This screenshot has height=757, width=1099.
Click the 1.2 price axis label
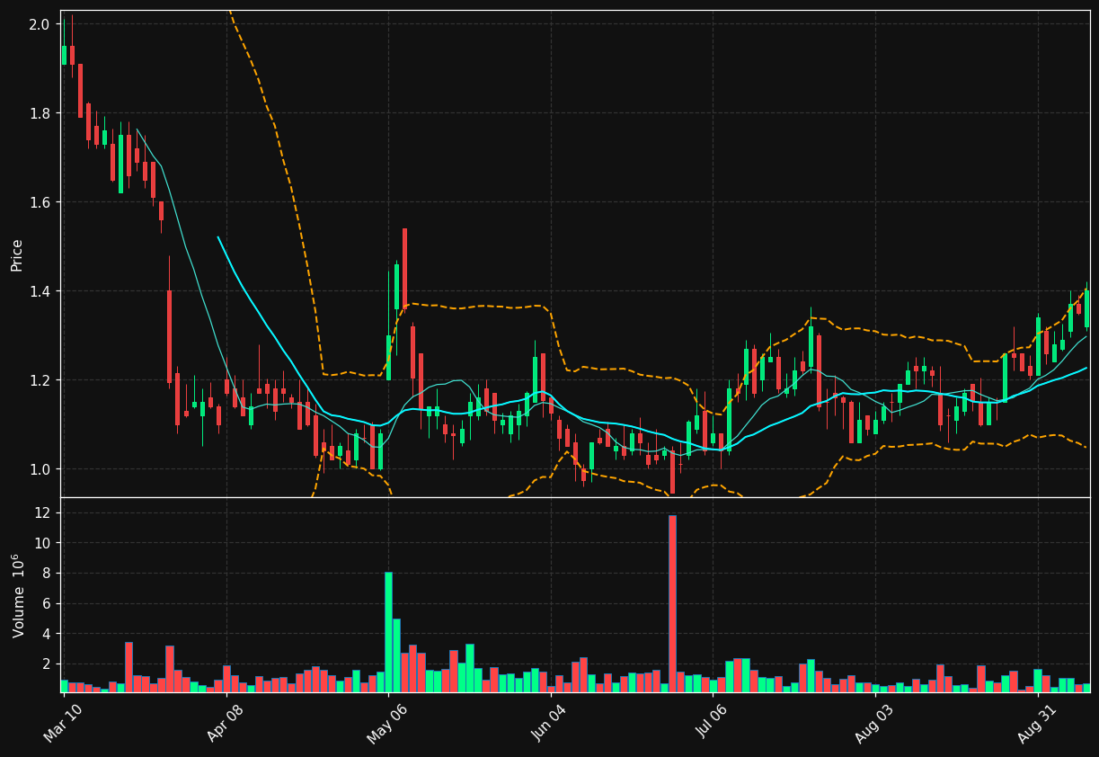(39, 380)
